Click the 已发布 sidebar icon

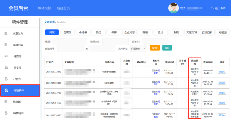click(6, 79)
